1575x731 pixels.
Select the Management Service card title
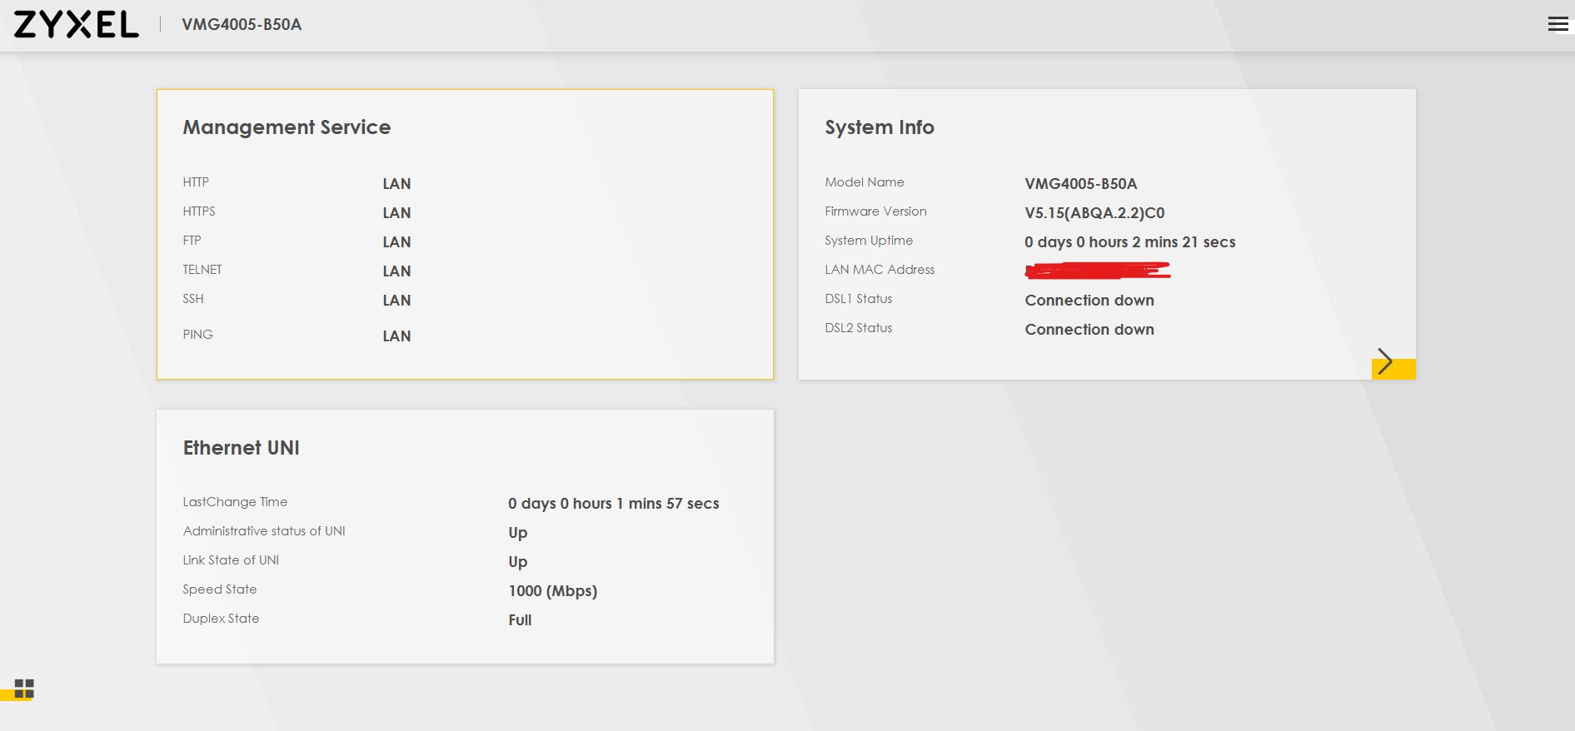(287, 127)
